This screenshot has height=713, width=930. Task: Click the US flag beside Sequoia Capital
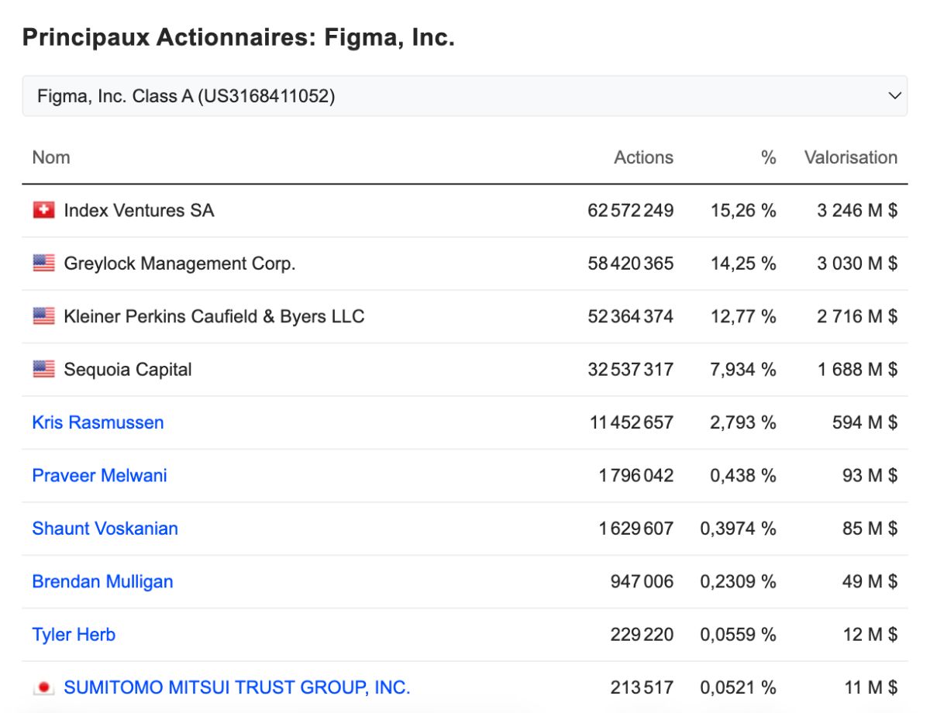(x=43, y=369)
